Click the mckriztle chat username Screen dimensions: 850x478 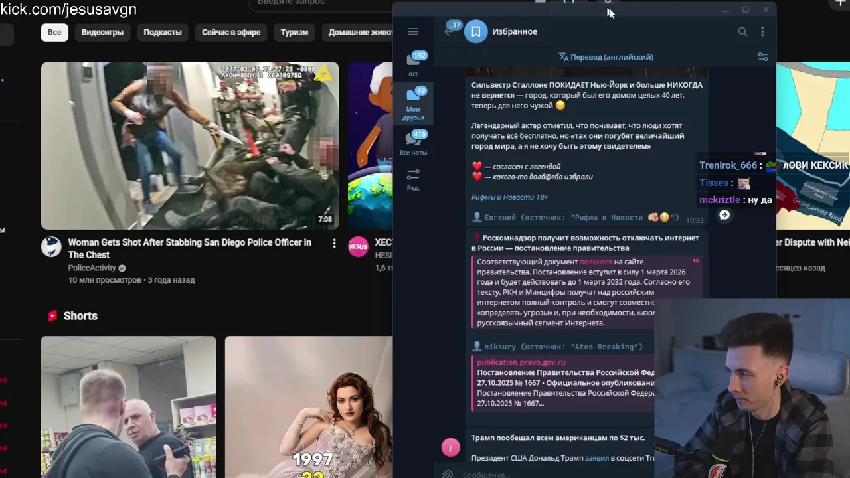pyautogui.click(x=719, y=200)
